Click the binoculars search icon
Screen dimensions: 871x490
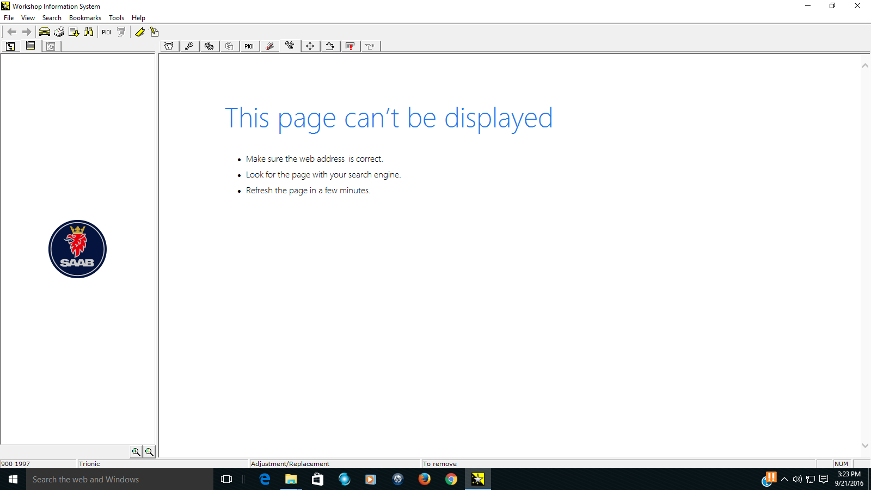point(89,32)
